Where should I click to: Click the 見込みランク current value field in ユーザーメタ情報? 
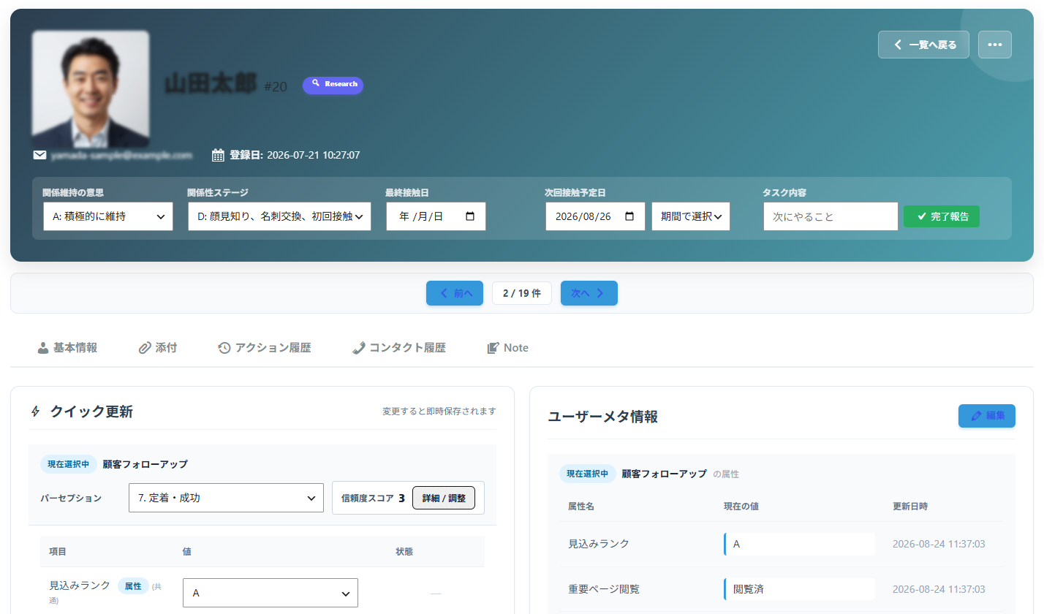coord(800,544)
